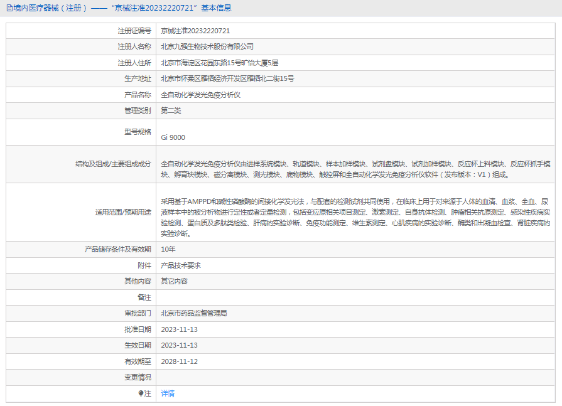Click the document icon beside the page title
The height and width of the screenshot is (406, 562).
tap(9, 8)
